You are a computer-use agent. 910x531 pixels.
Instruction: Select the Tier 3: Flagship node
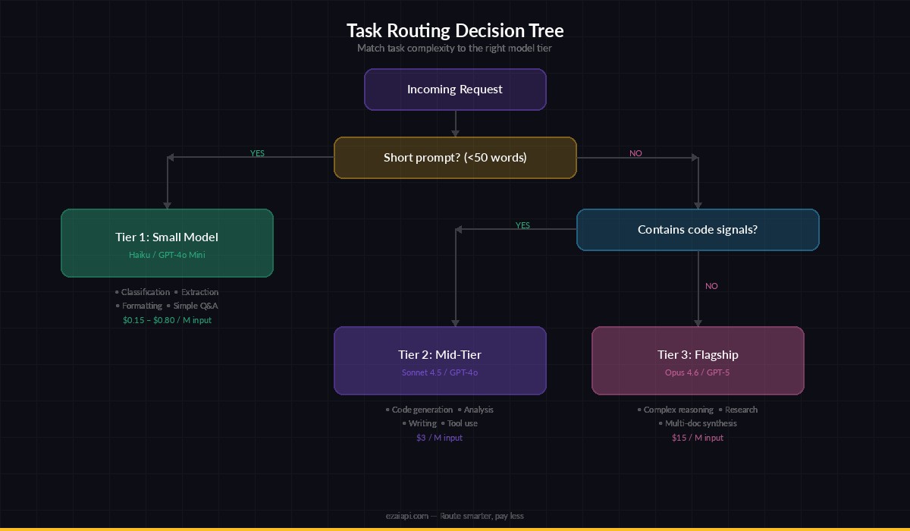point(698,354)
